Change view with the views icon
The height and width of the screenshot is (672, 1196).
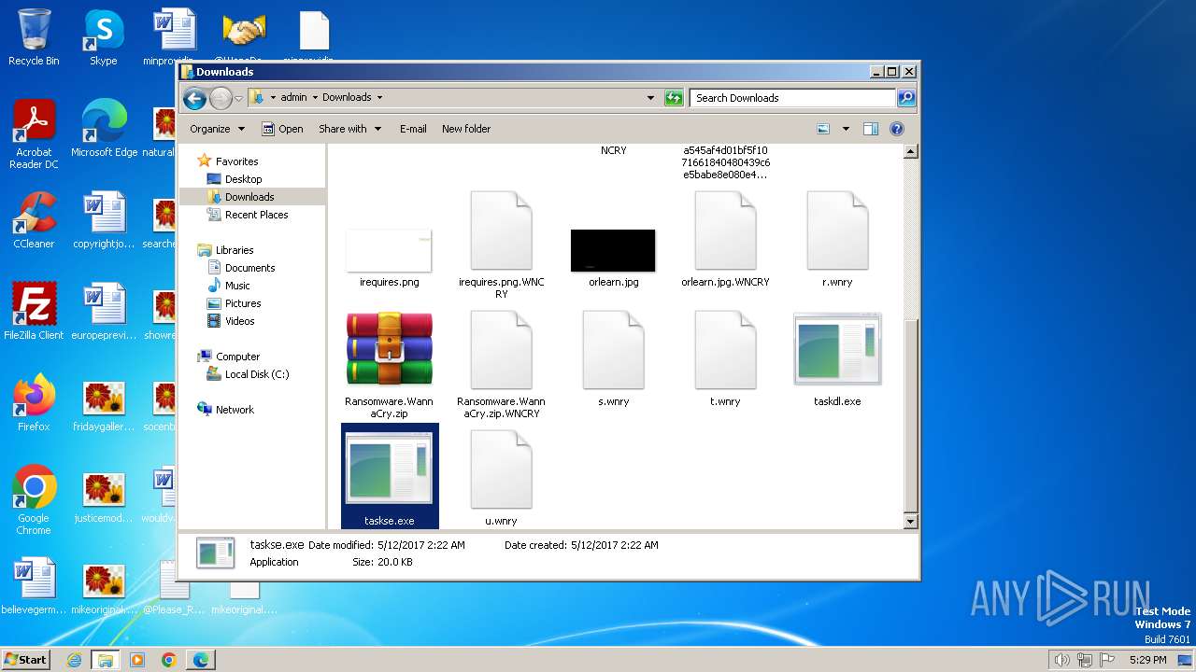click(x=823, y=129)
